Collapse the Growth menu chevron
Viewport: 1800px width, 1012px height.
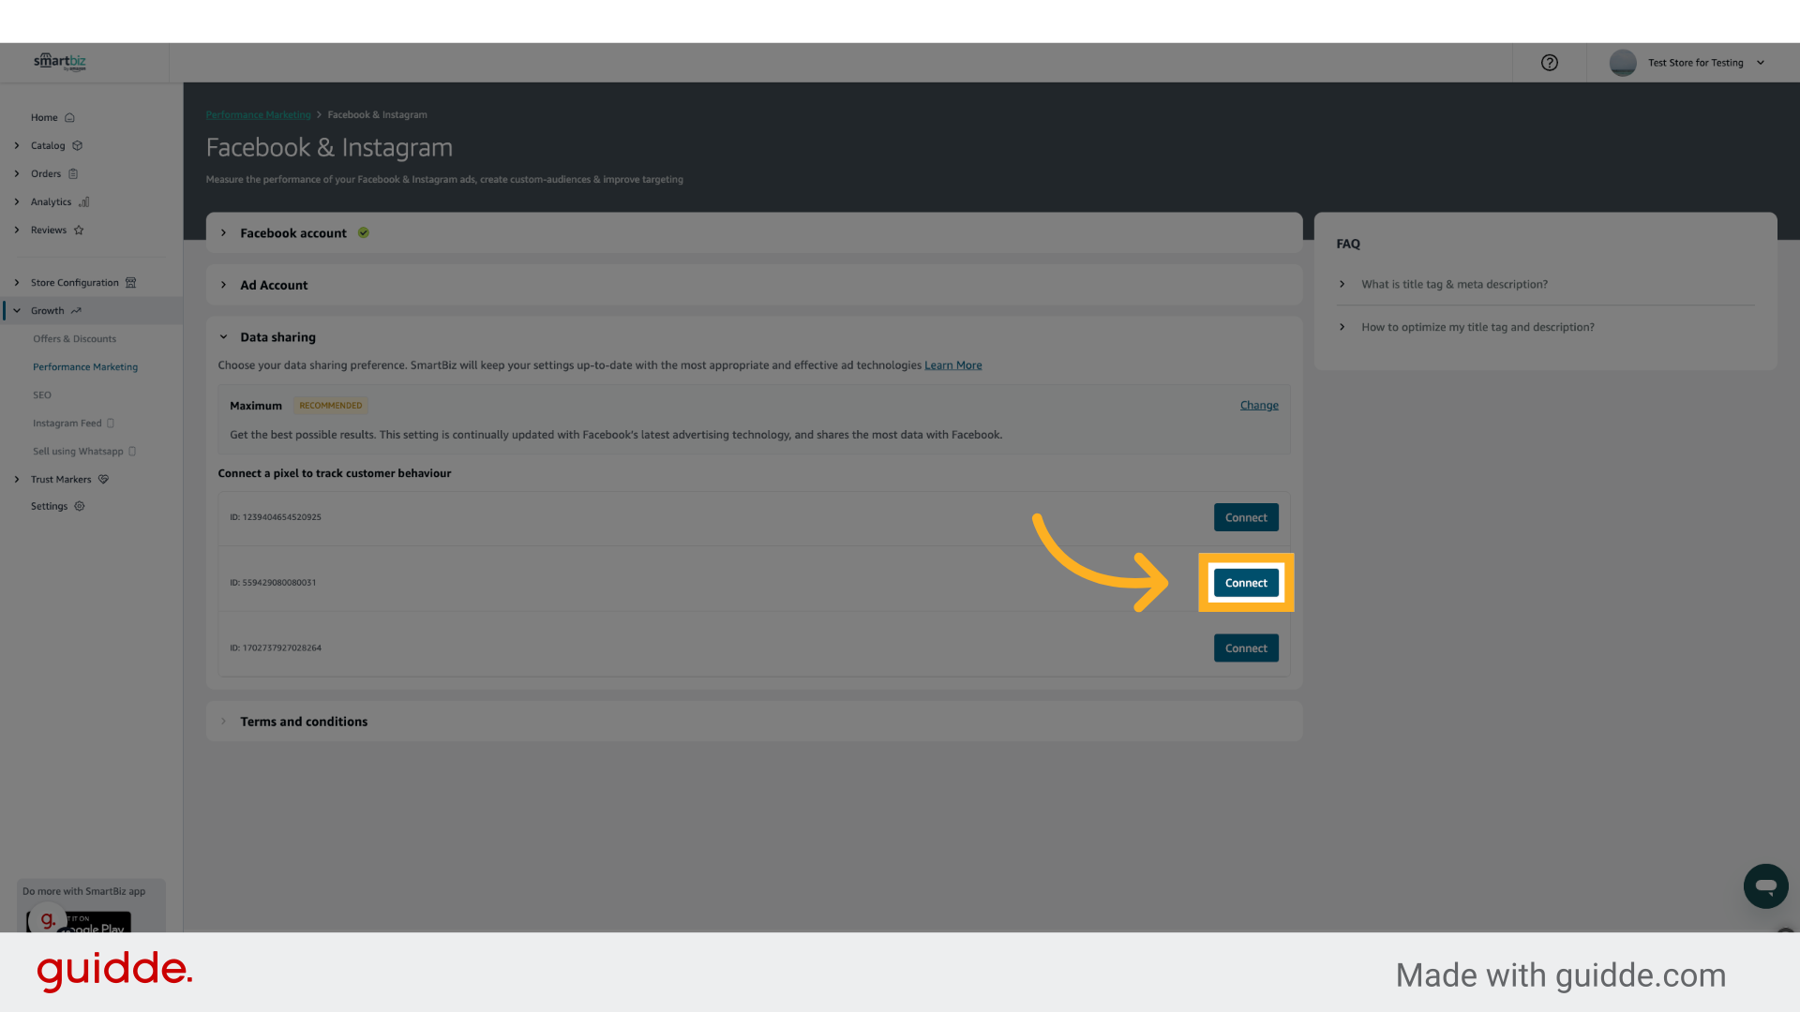17,310
